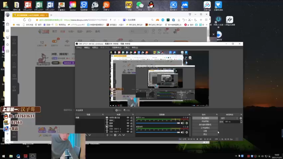Open the scene transition type dropdown

click(229, 118)
